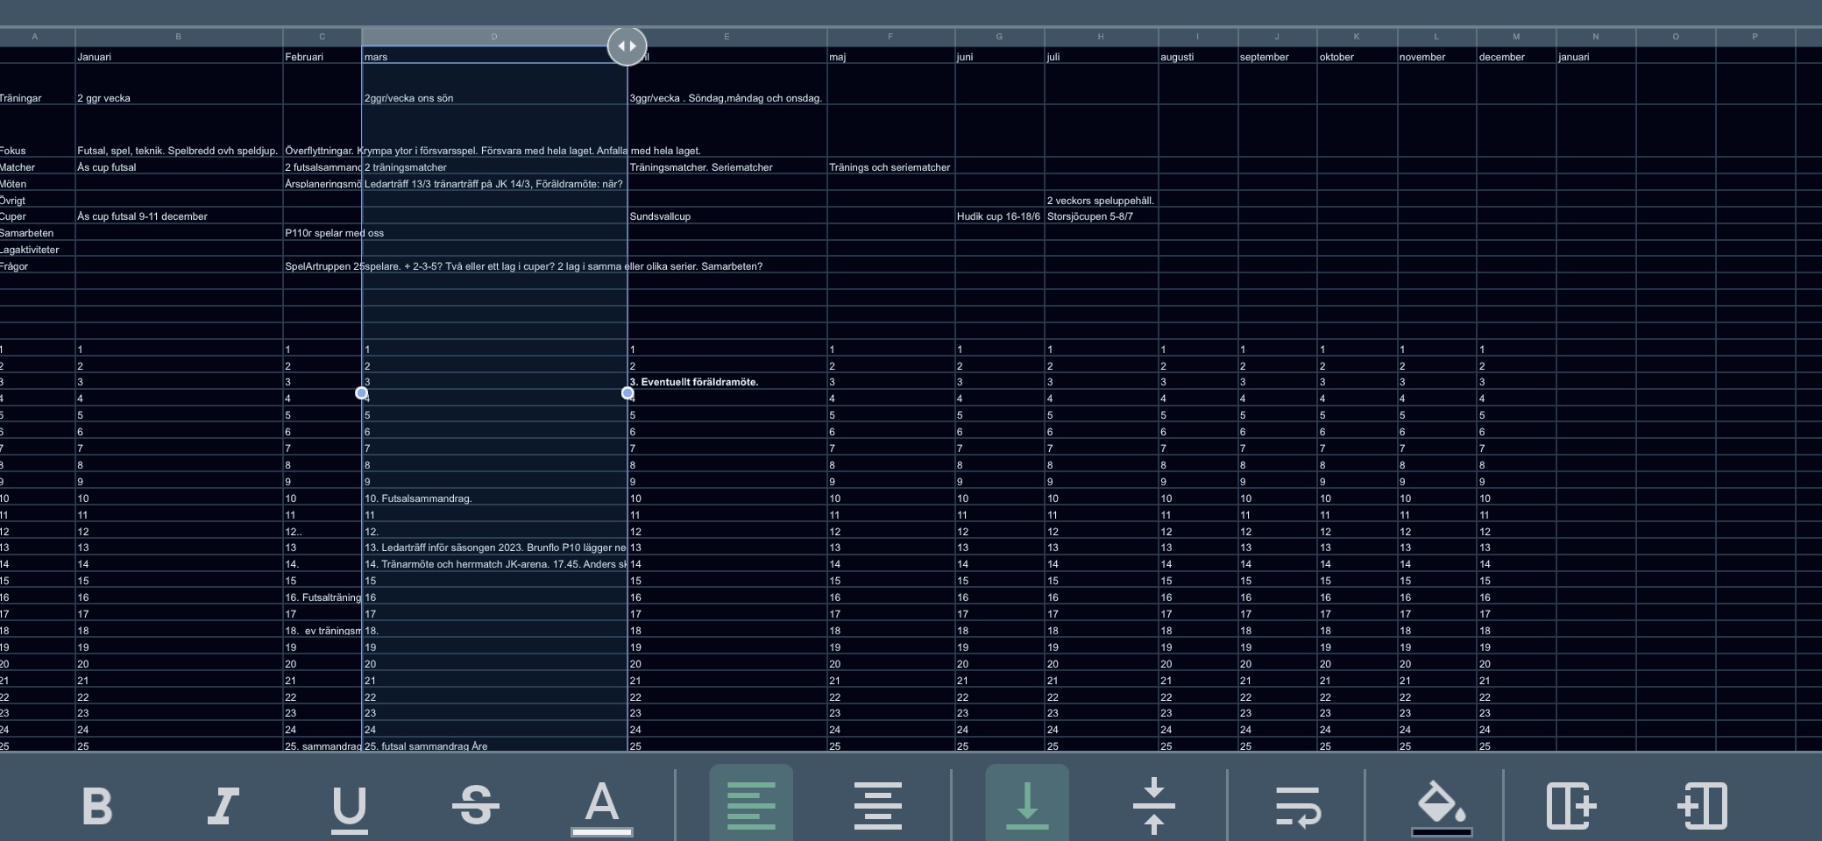Apply strikethrough to selected cells
This screenshot has width=1822, height=841.
[x=476, y=805]
